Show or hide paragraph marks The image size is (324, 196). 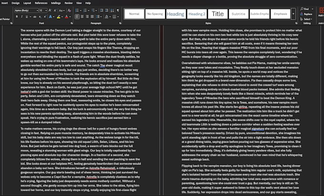(x=118, y=10)
